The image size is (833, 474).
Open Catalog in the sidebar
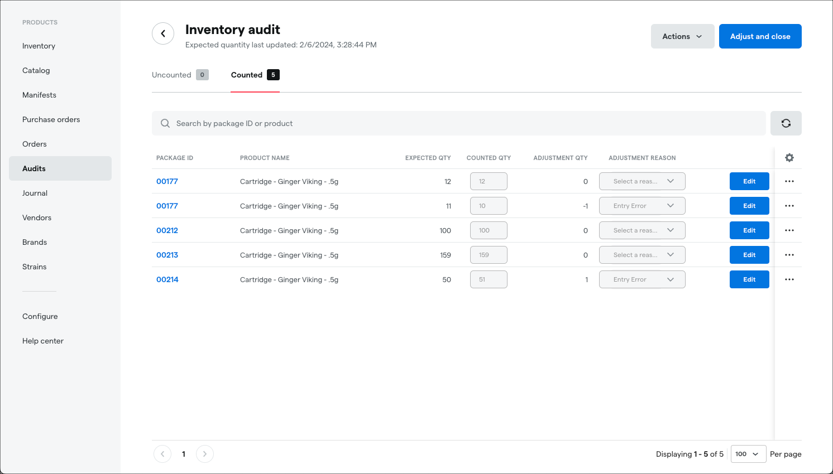(x=60, y=70)
